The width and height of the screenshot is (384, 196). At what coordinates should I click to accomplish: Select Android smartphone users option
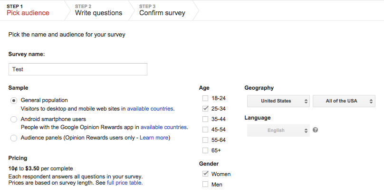point(14,119)
